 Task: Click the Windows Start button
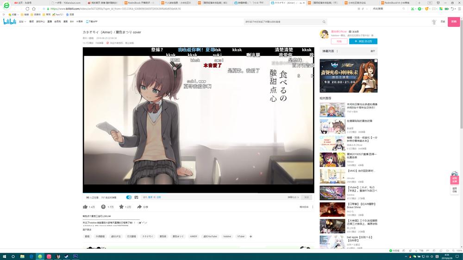(4, 256)
